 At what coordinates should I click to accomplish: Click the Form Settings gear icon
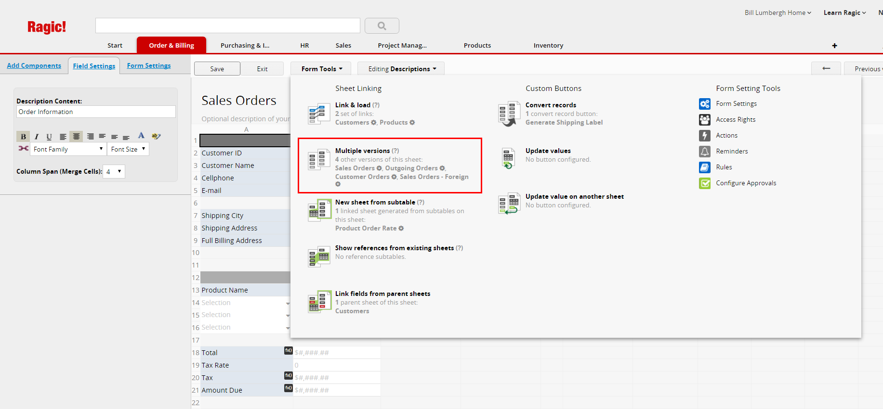pos(705,104)
